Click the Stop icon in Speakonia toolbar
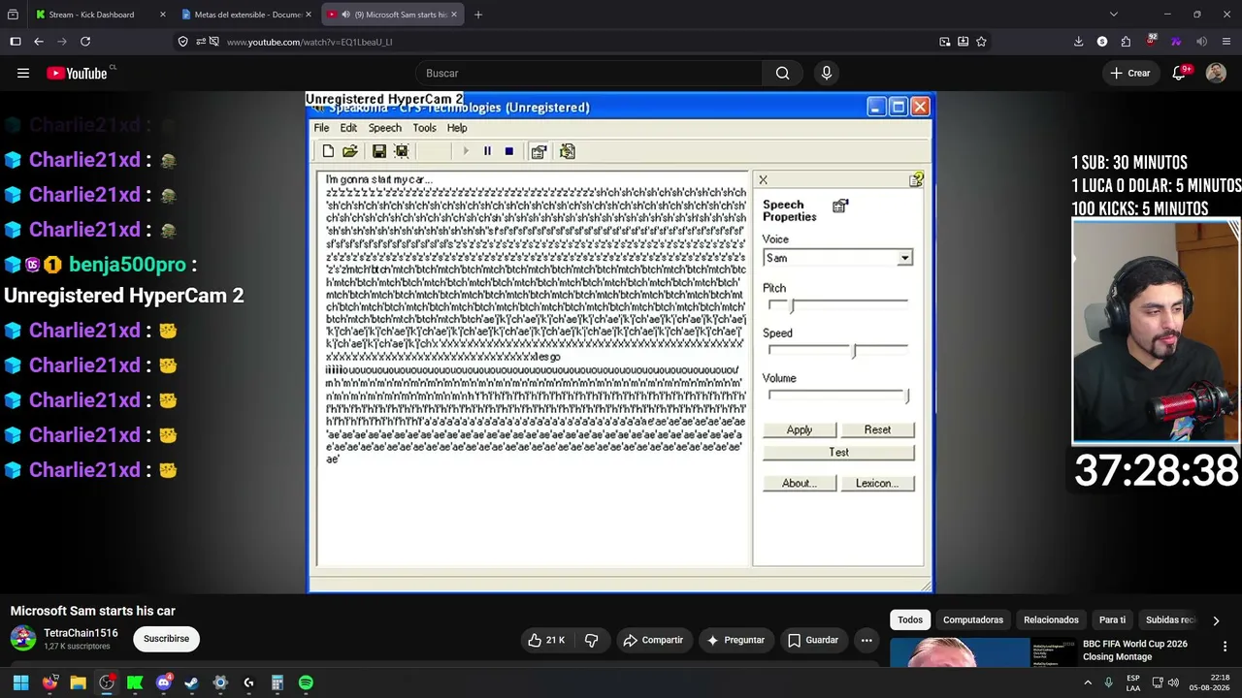Screen dimensions: 1242x698 coord(508,151)
